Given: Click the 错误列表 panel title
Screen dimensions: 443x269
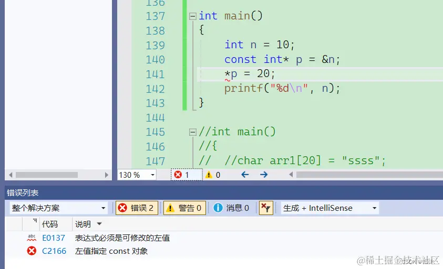Looking at the screenshot, I should coord(23,193).
